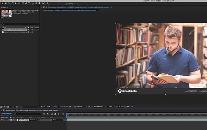This screenshot has height=130, width=207.
Task: Select the Rectangle shape tool
Action: click(x=23, y=3)
